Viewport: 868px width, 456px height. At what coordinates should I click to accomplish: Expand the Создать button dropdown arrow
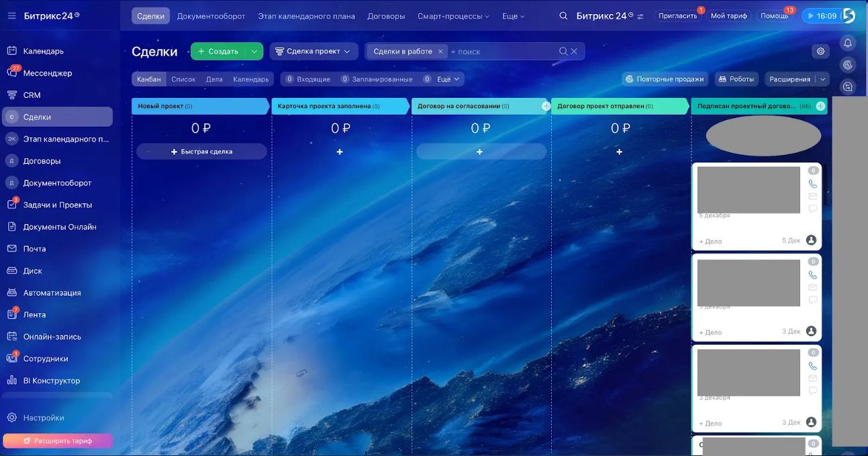click(x=254, y=52)
